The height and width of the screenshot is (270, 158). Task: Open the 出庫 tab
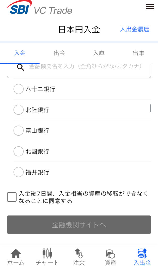click(x=138, y=53)
